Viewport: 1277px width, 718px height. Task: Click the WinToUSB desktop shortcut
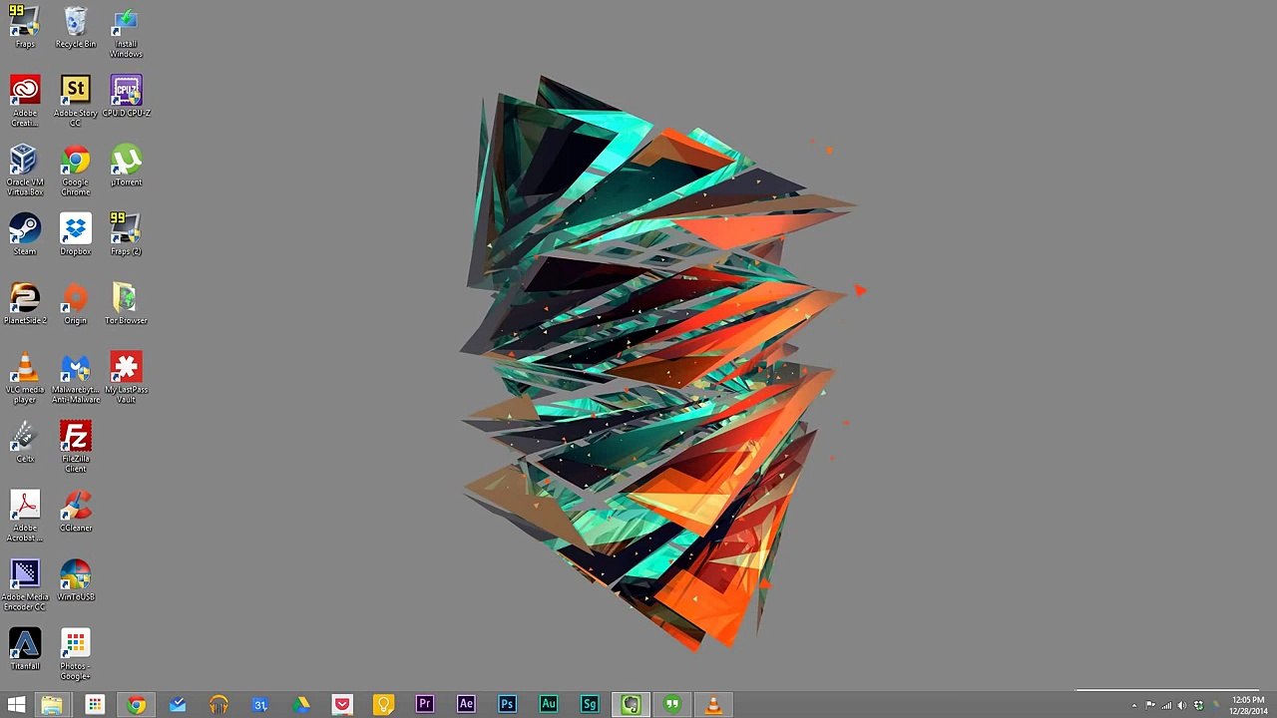[x=76, y=580]
